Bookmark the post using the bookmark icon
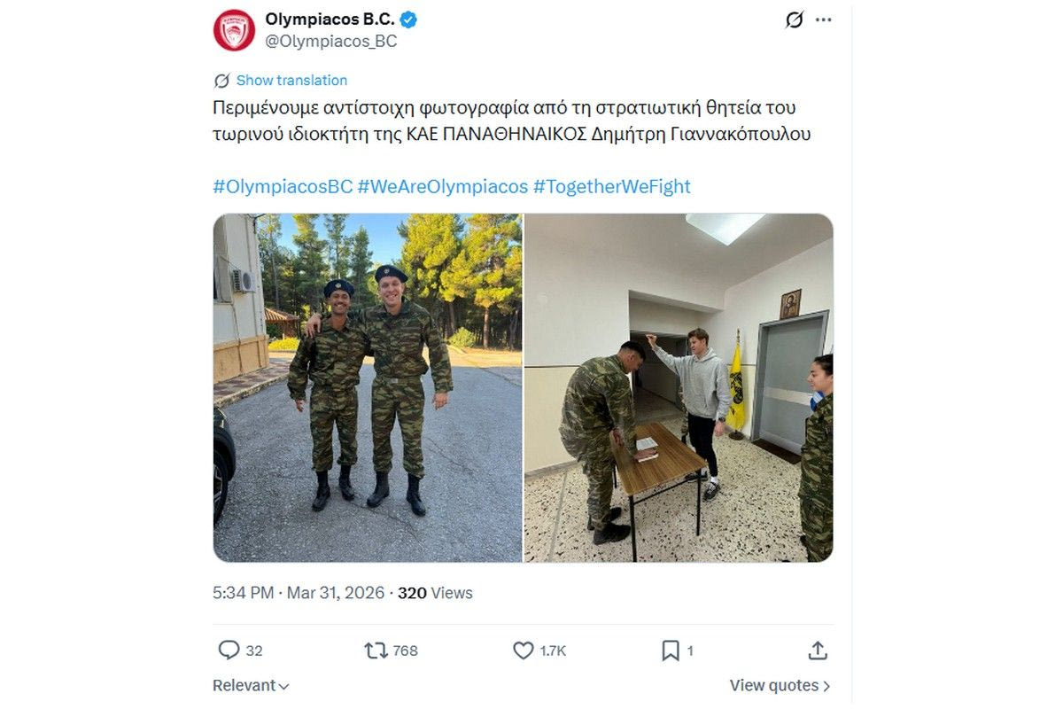The width and height of the screenshot is (1063, 709). tap(671, 651)
